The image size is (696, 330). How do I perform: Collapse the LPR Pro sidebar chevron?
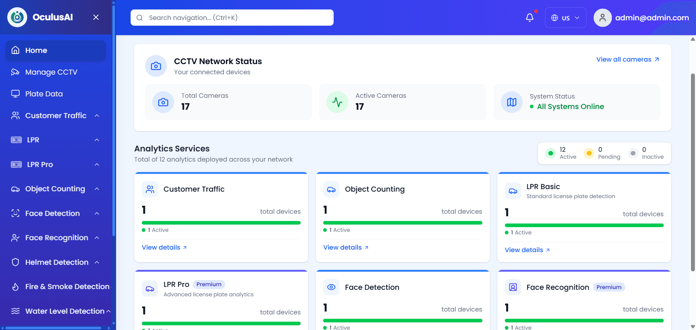pos(97,164)
